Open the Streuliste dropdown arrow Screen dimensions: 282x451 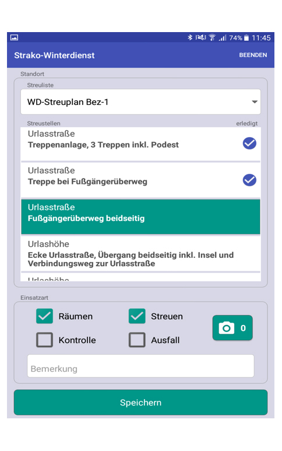coord(255,102)
